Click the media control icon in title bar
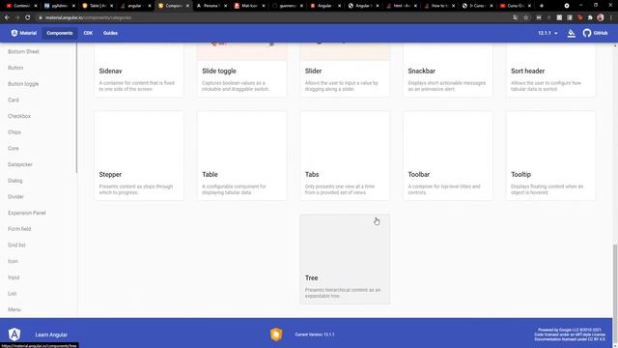 point(567,6)
